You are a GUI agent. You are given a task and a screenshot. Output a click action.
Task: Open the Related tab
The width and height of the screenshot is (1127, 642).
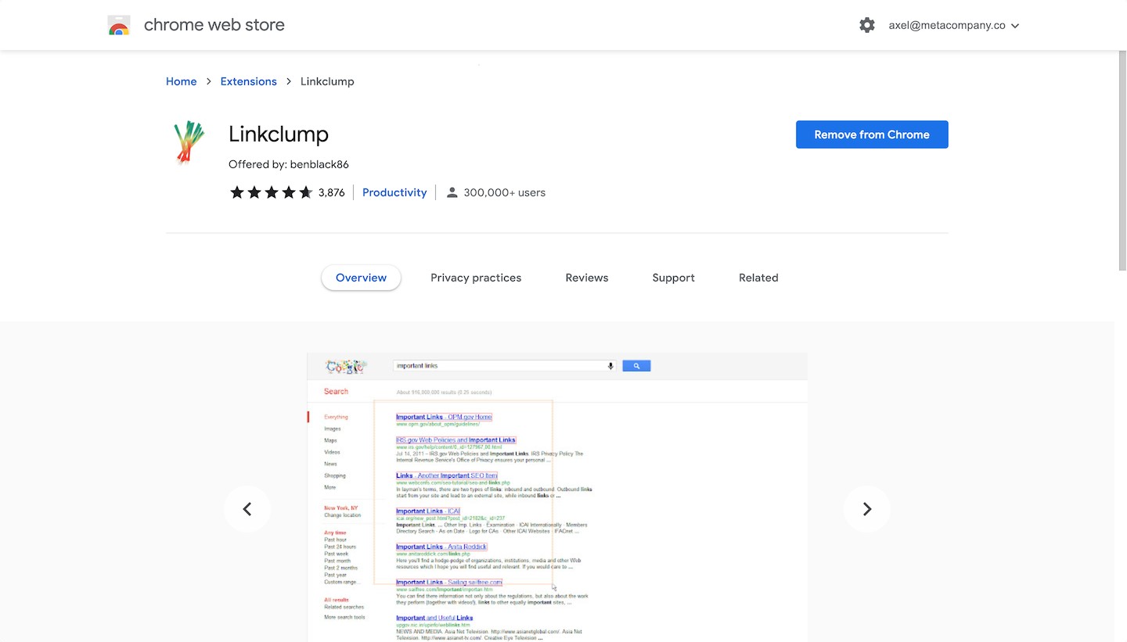[x=758, y=278]
